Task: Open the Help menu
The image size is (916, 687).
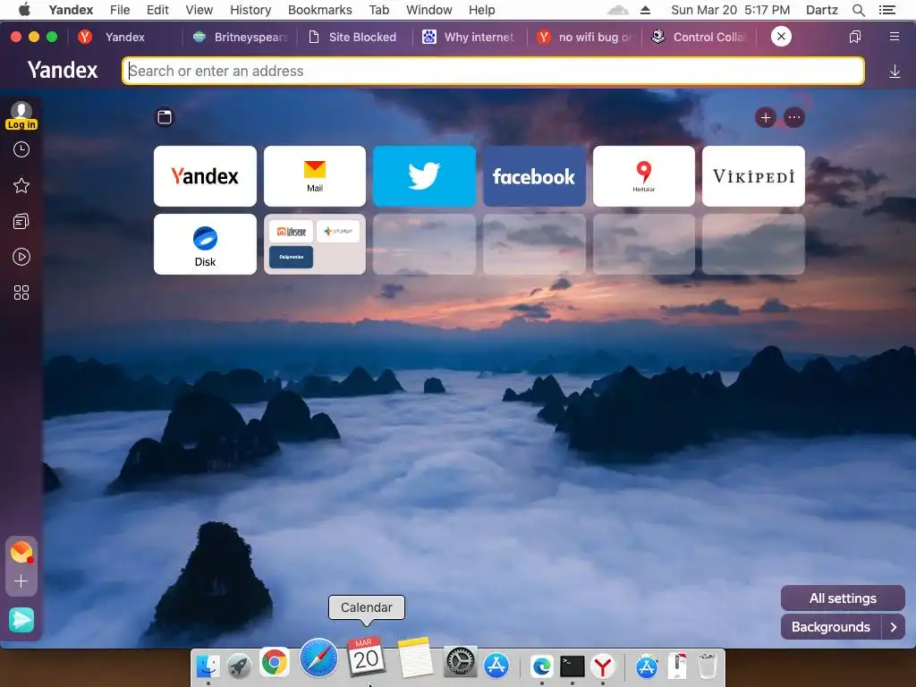Action: tap(482, 10)
